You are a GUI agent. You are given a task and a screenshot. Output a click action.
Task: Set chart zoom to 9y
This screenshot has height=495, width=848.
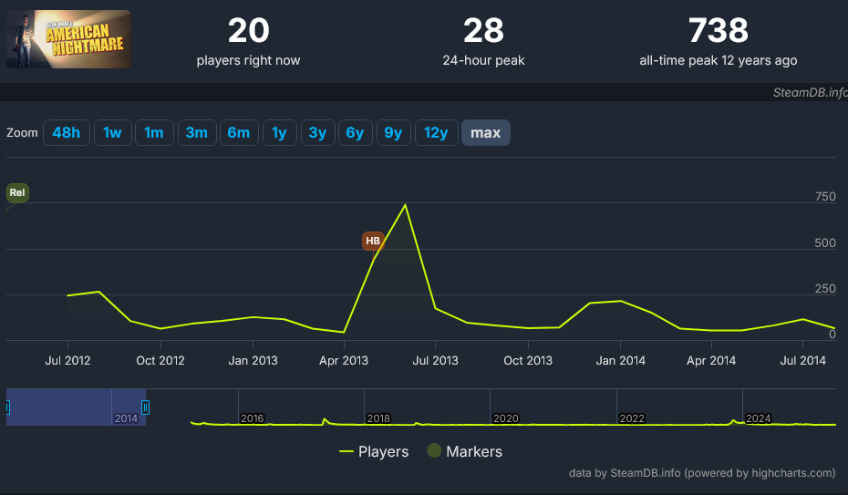click(x=394, y=132)
